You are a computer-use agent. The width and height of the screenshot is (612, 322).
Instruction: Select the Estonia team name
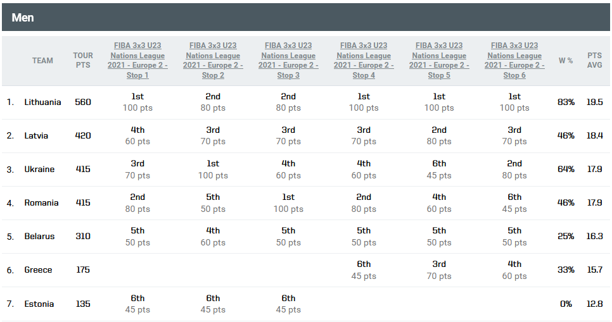(x=40, y=304)
